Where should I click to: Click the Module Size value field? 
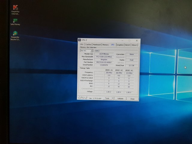point(104,54)
